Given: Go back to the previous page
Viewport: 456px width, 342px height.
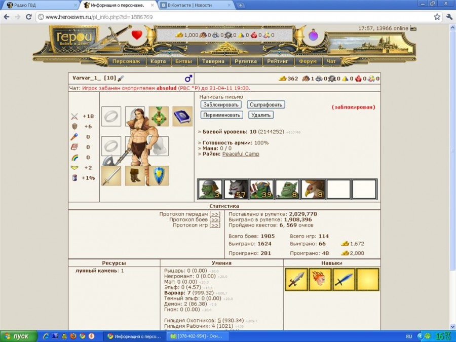Looking at the screenshot, I should [x=7, y=17].
